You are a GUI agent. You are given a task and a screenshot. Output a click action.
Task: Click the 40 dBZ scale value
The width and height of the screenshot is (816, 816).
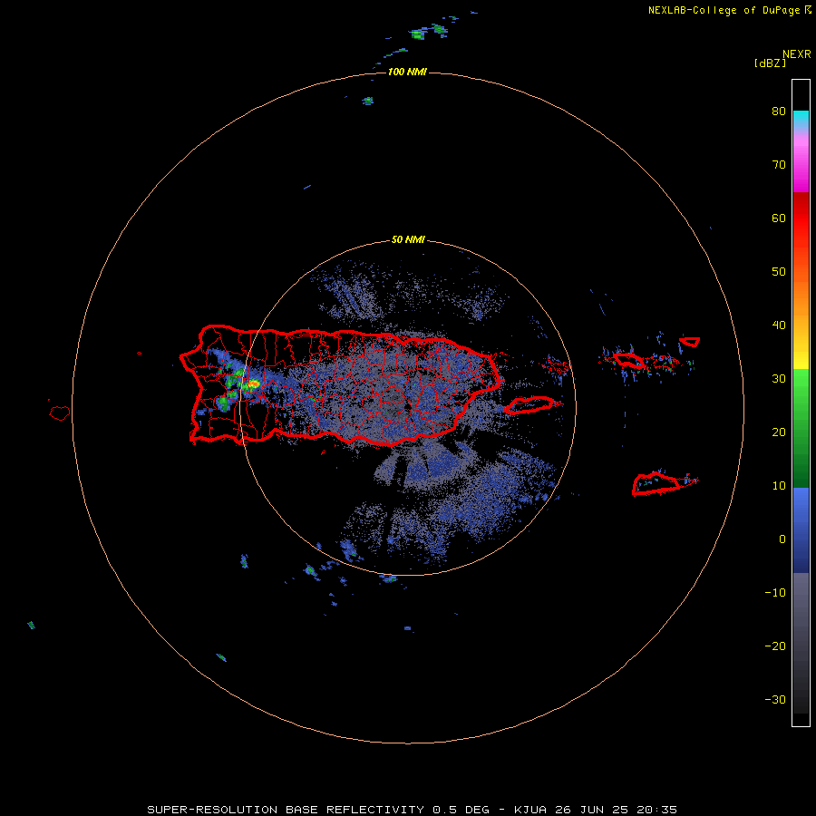click(x=779, y=325)
